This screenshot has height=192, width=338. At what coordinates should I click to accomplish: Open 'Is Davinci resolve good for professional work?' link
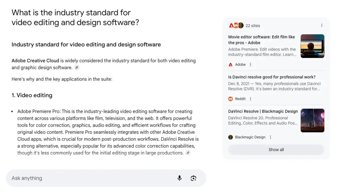[x=272, y=77]
